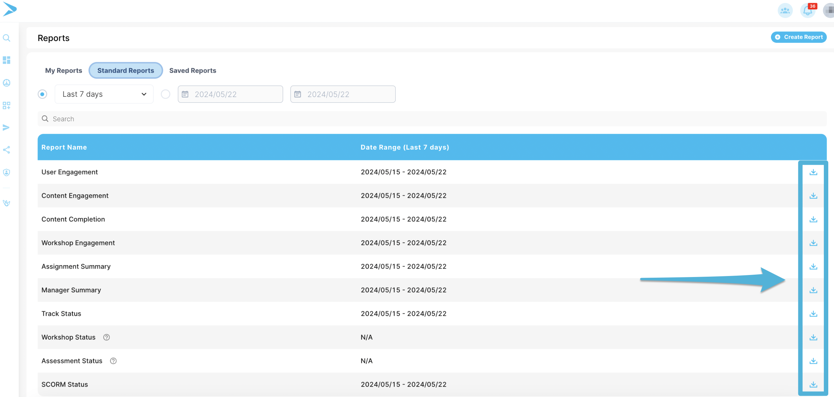Select the Last 7 days radio button

pos(43,94)
